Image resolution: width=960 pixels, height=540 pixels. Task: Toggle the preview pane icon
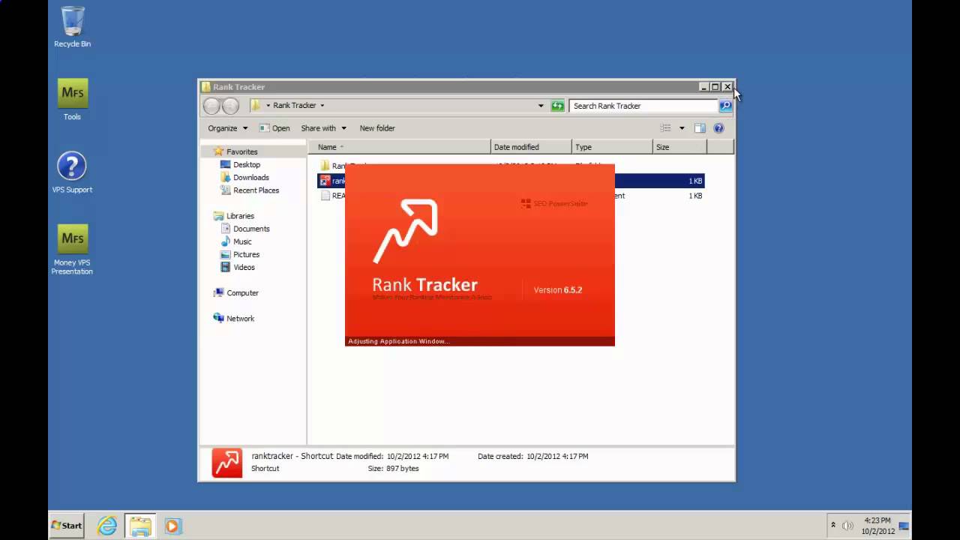(x=700, y=128)
